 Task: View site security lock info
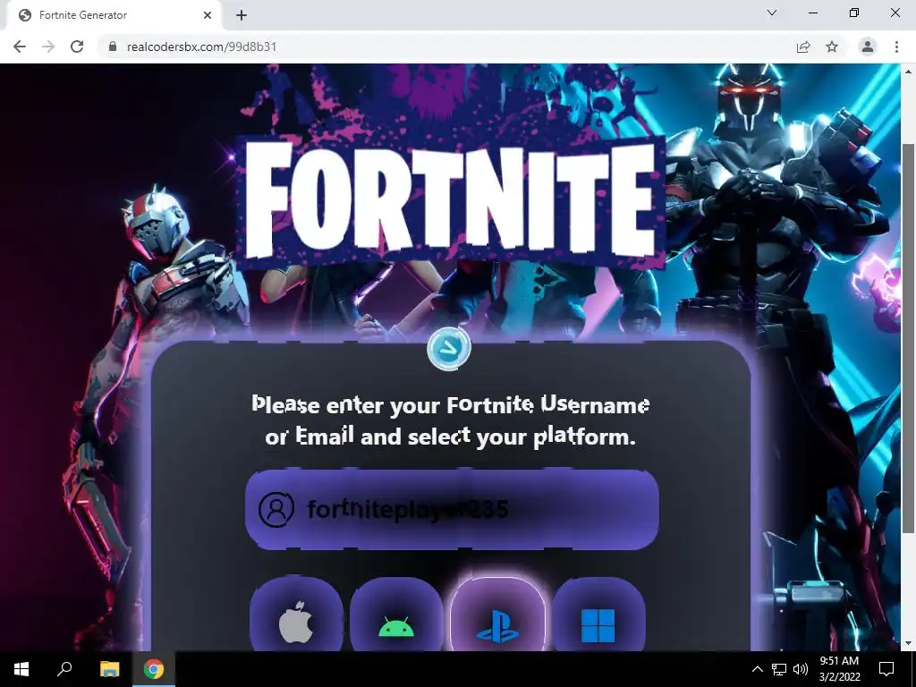pos(113,47)
